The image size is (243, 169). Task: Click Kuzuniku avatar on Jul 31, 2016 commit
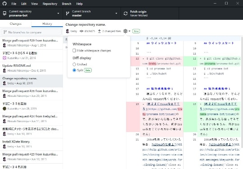[x=4, y=58]
